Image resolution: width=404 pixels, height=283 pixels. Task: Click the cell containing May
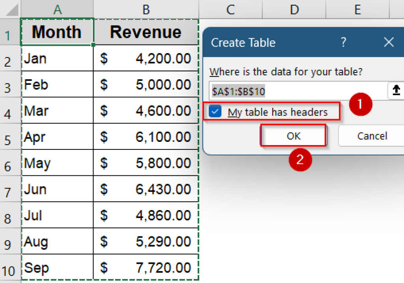pyautogui.click(x=57, y=163)
